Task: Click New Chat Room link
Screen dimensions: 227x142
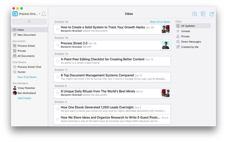Action: pos(27,77)
